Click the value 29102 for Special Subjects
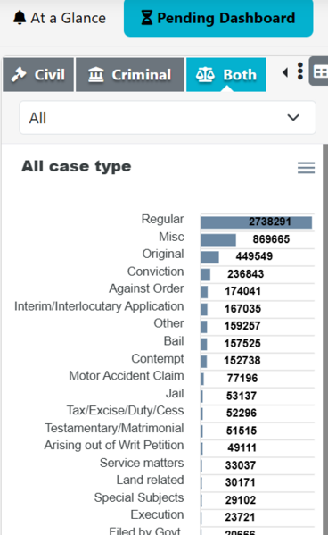Image resolution: width=328 pixels, height=535 pixels. tap(241, 500)
